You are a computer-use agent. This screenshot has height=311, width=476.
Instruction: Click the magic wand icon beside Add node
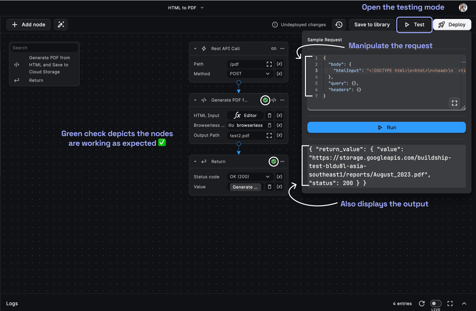[61, 24]
